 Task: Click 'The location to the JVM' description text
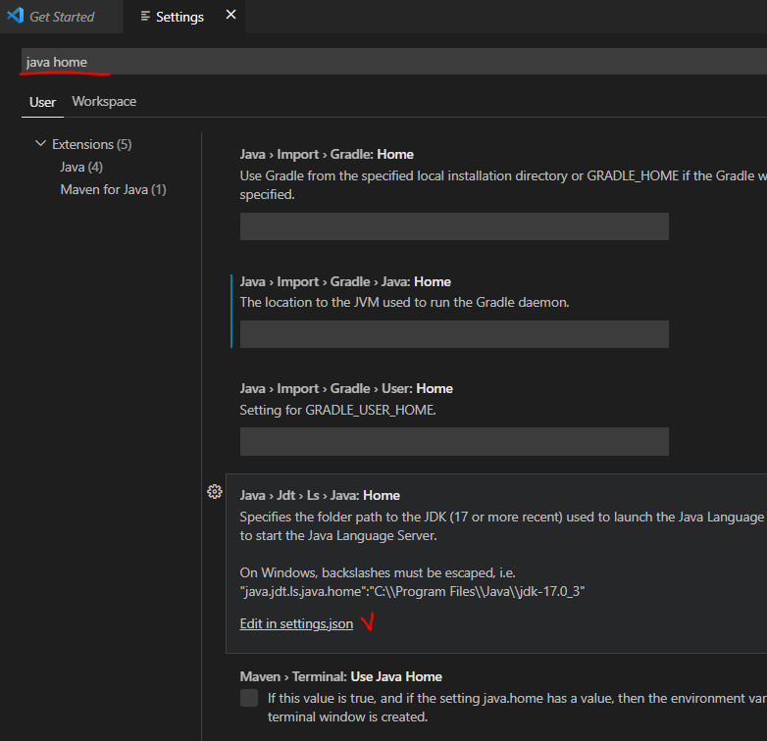tap(404, 303)
